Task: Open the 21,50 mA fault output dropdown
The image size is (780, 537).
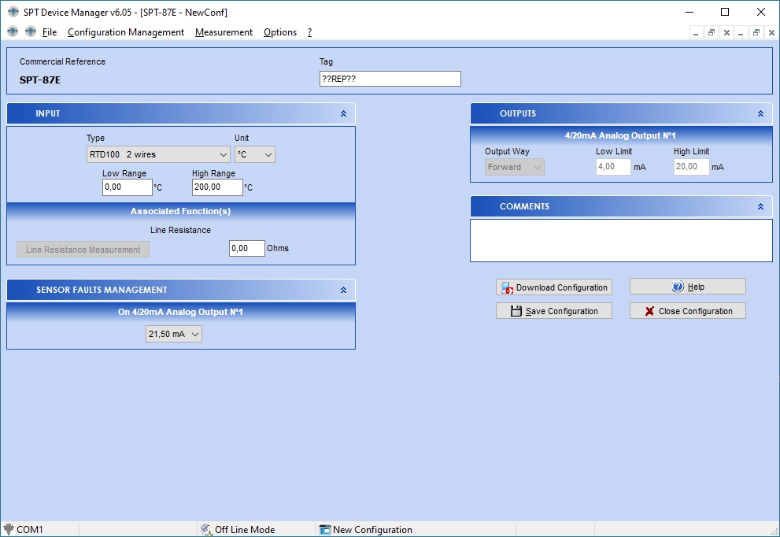Action: pos(174,334)
